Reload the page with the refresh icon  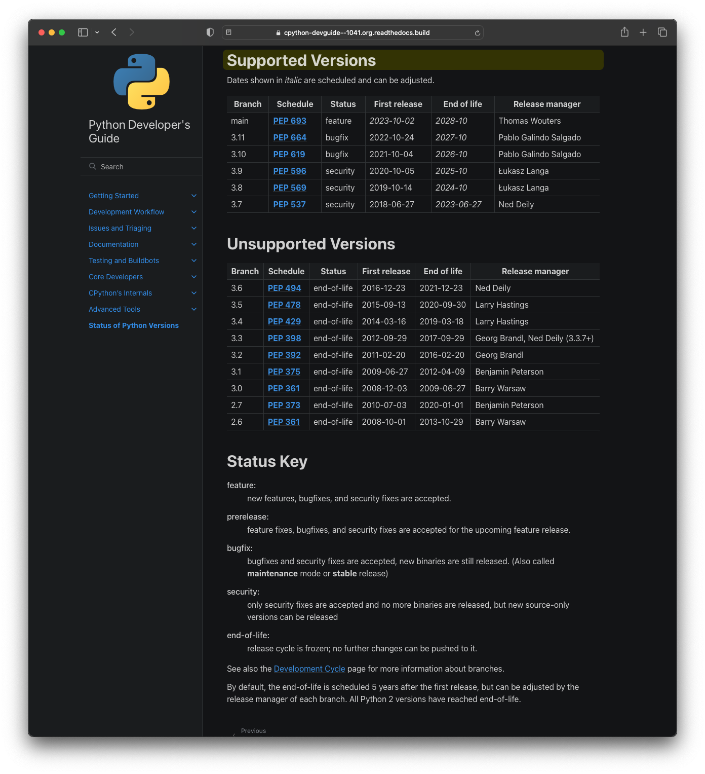[x=477, y=33]
